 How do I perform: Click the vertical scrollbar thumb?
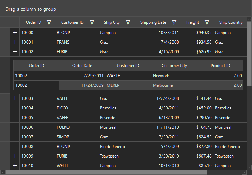pyautogui.click(x=249, y=54)
